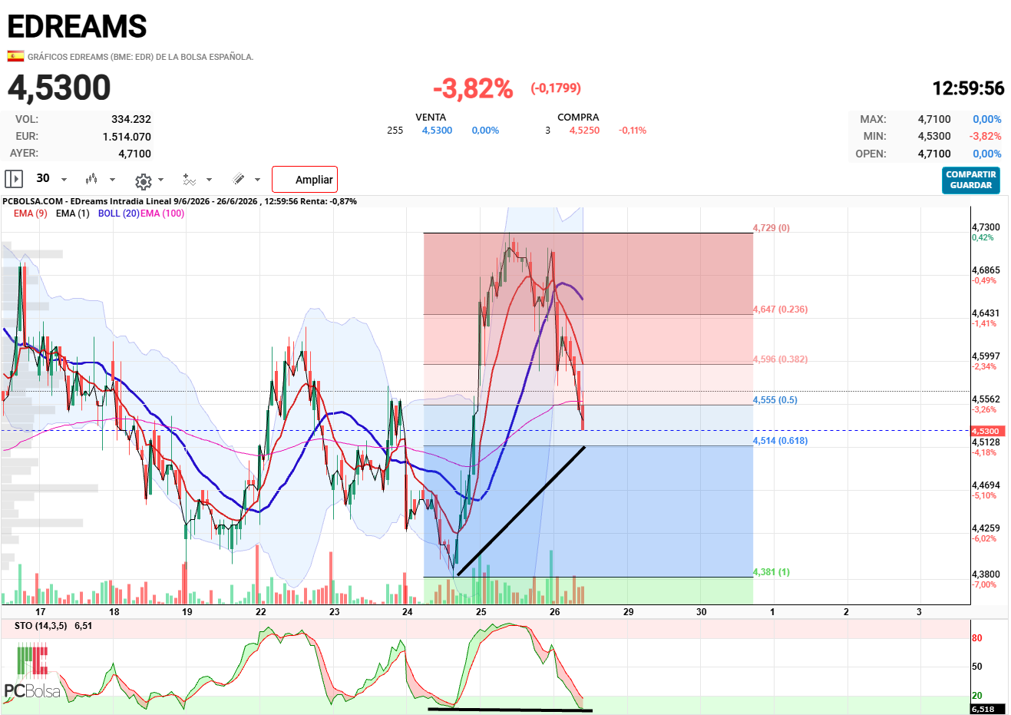
Task: Click the AYER value 4,7100
Action: [x=135, y=154]
